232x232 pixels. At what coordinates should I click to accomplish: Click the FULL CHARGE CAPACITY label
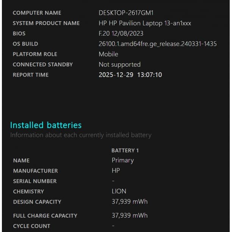coord(45,216)
